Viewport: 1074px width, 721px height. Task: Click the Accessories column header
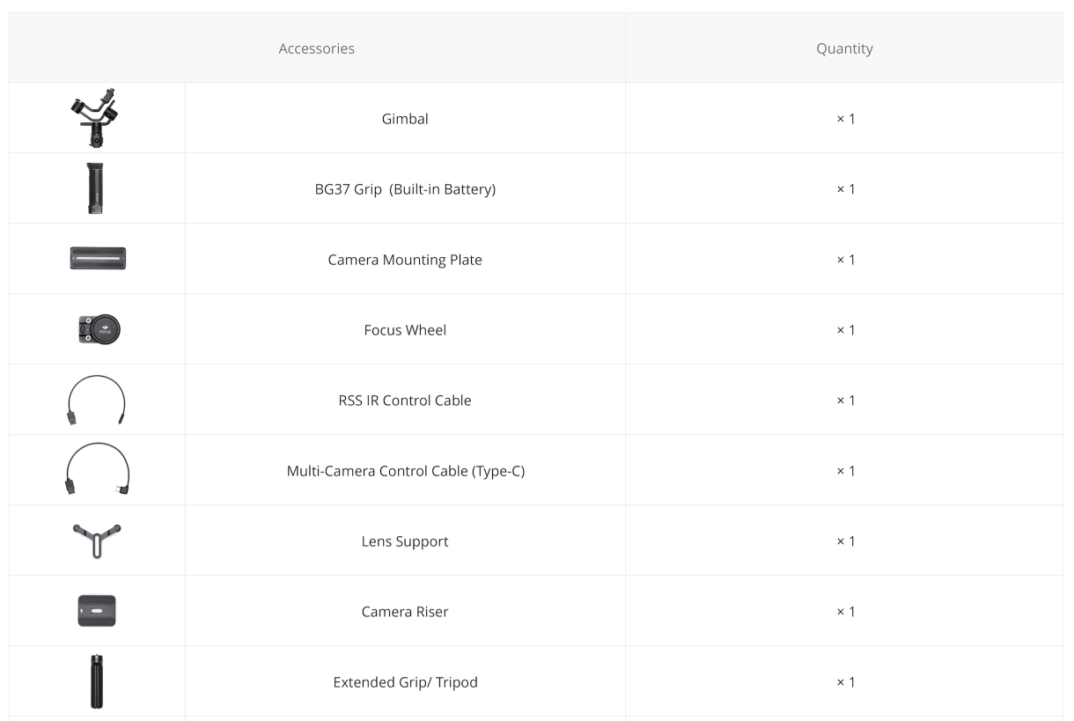point(317,48)
